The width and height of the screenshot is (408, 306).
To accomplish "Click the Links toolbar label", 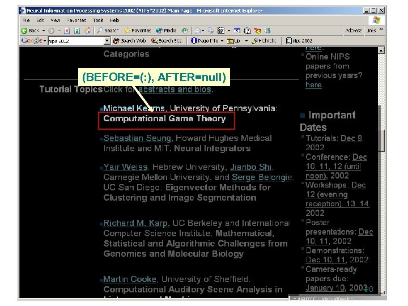I will tap(371, 31).
